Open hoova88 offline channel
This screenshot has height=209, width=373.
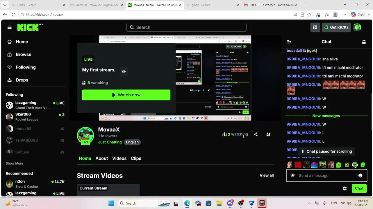[x=35, y=129]
